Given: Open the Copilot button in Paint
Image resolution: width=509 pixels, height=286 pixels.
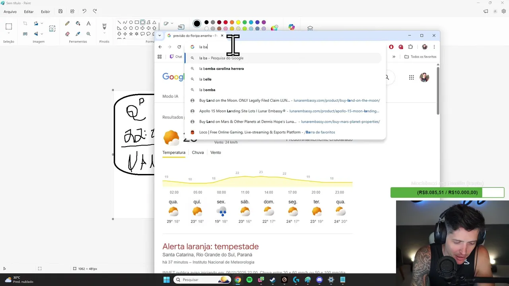Looking at the screenshot, I should pos(291,27).
